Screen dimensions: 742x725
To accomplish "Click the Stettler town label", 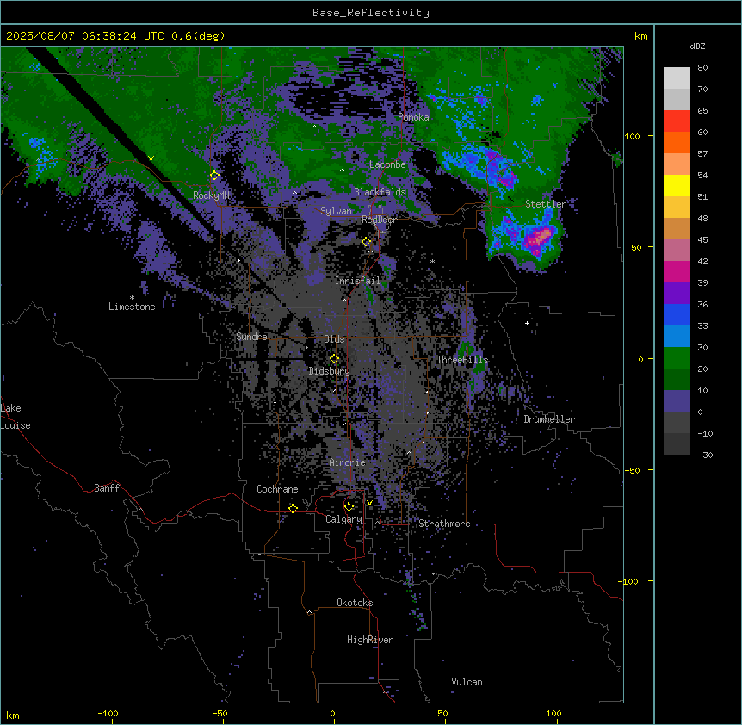I will [545, 204].
